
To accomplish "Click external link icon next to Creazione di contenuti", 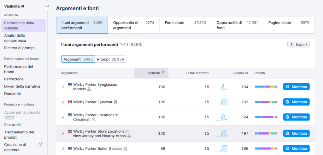I will (x=41, y=144).
